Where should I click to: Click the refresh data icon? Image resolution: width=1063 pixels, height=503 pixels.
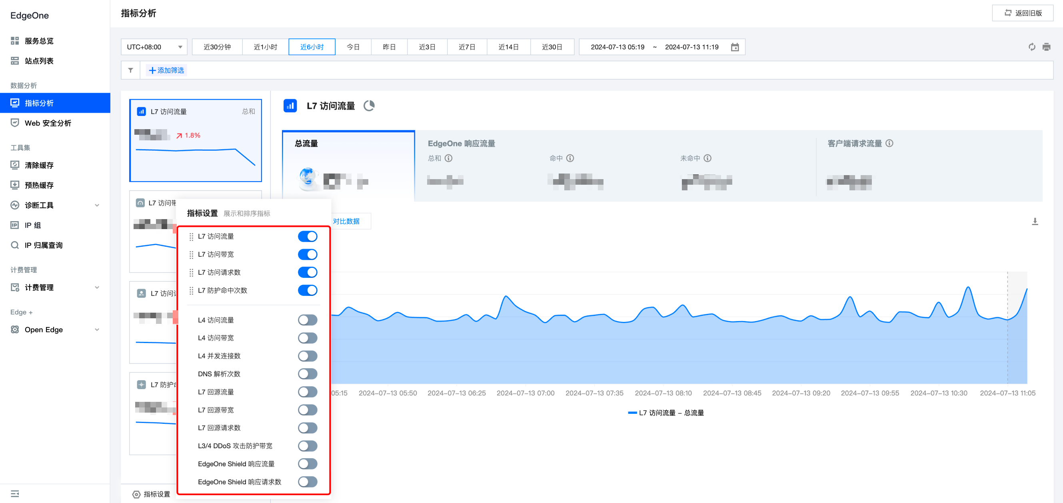[x=1032, y=47]
